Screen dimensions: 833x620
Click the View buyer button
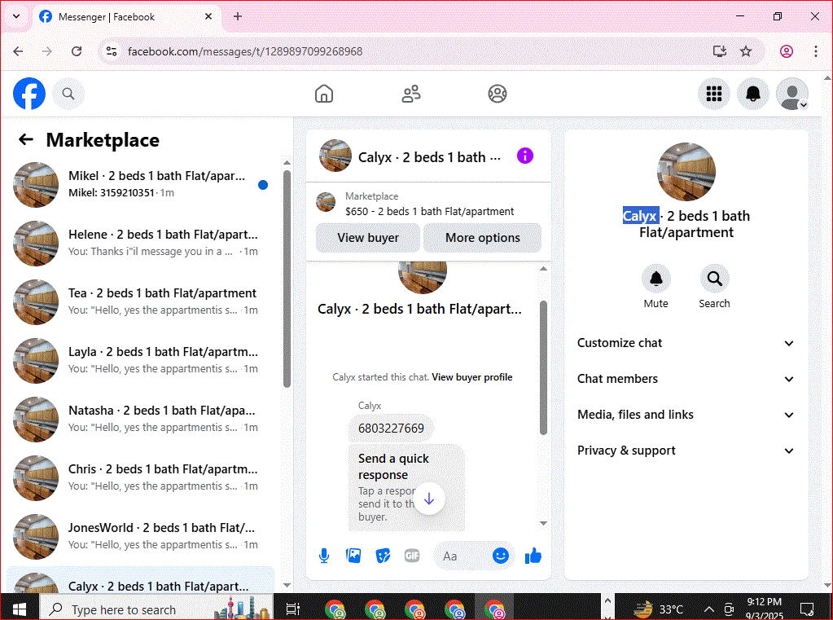[x=367, y=238]
